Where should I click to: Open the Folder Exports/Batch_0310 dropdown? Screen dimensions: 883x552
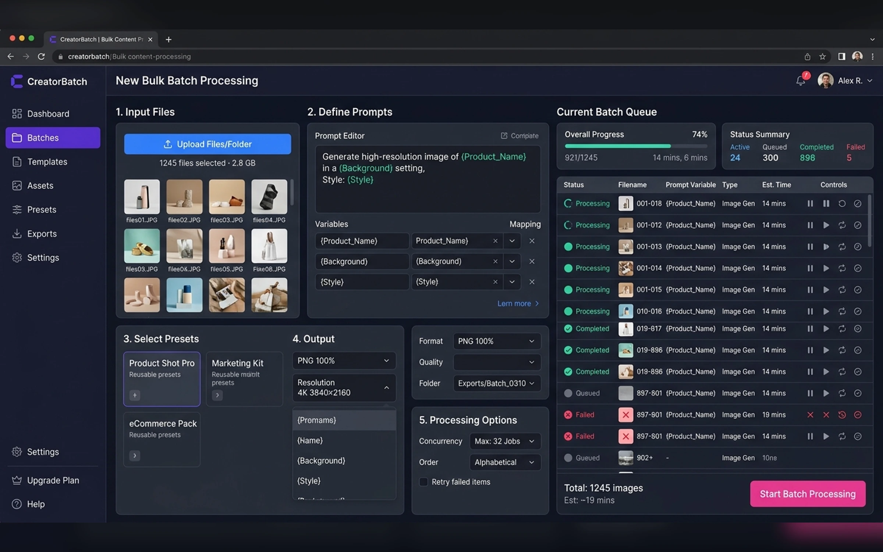[497, 383]
